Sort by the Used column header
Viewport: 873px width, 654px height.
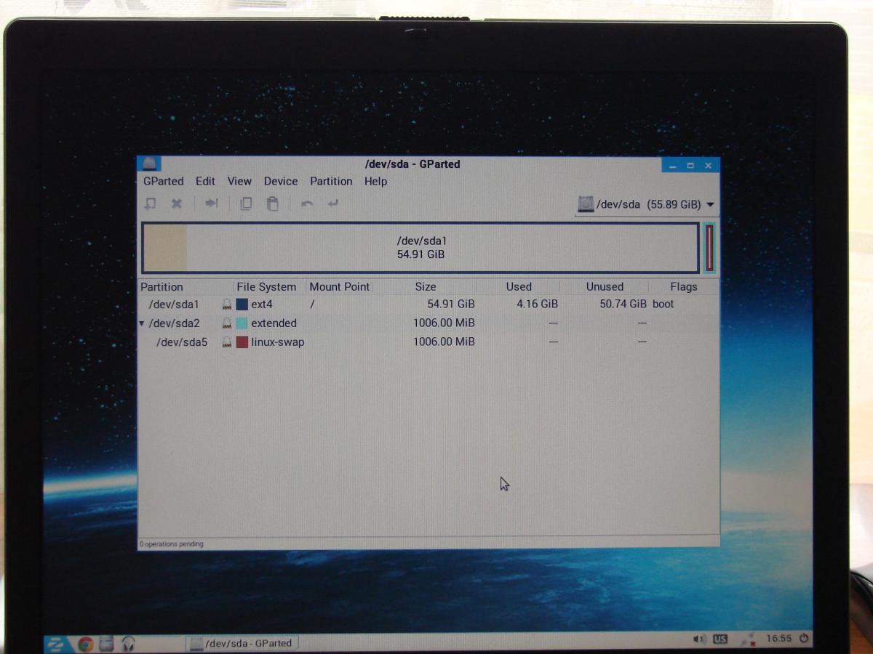click(x=519, y=287)
